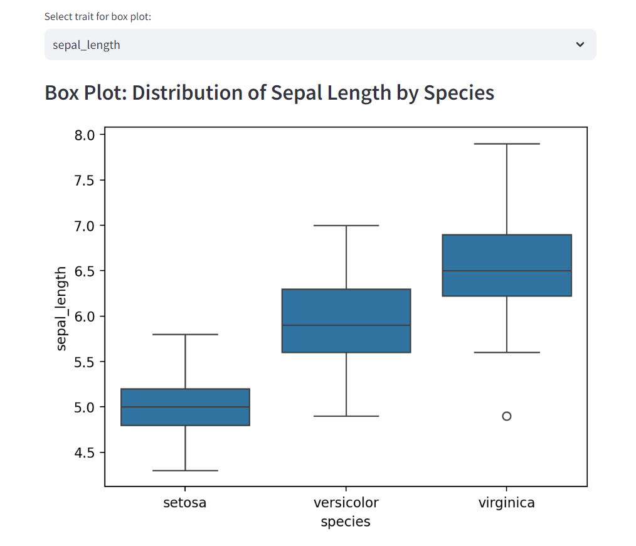Click the setosa blue box

coord(185,407)
